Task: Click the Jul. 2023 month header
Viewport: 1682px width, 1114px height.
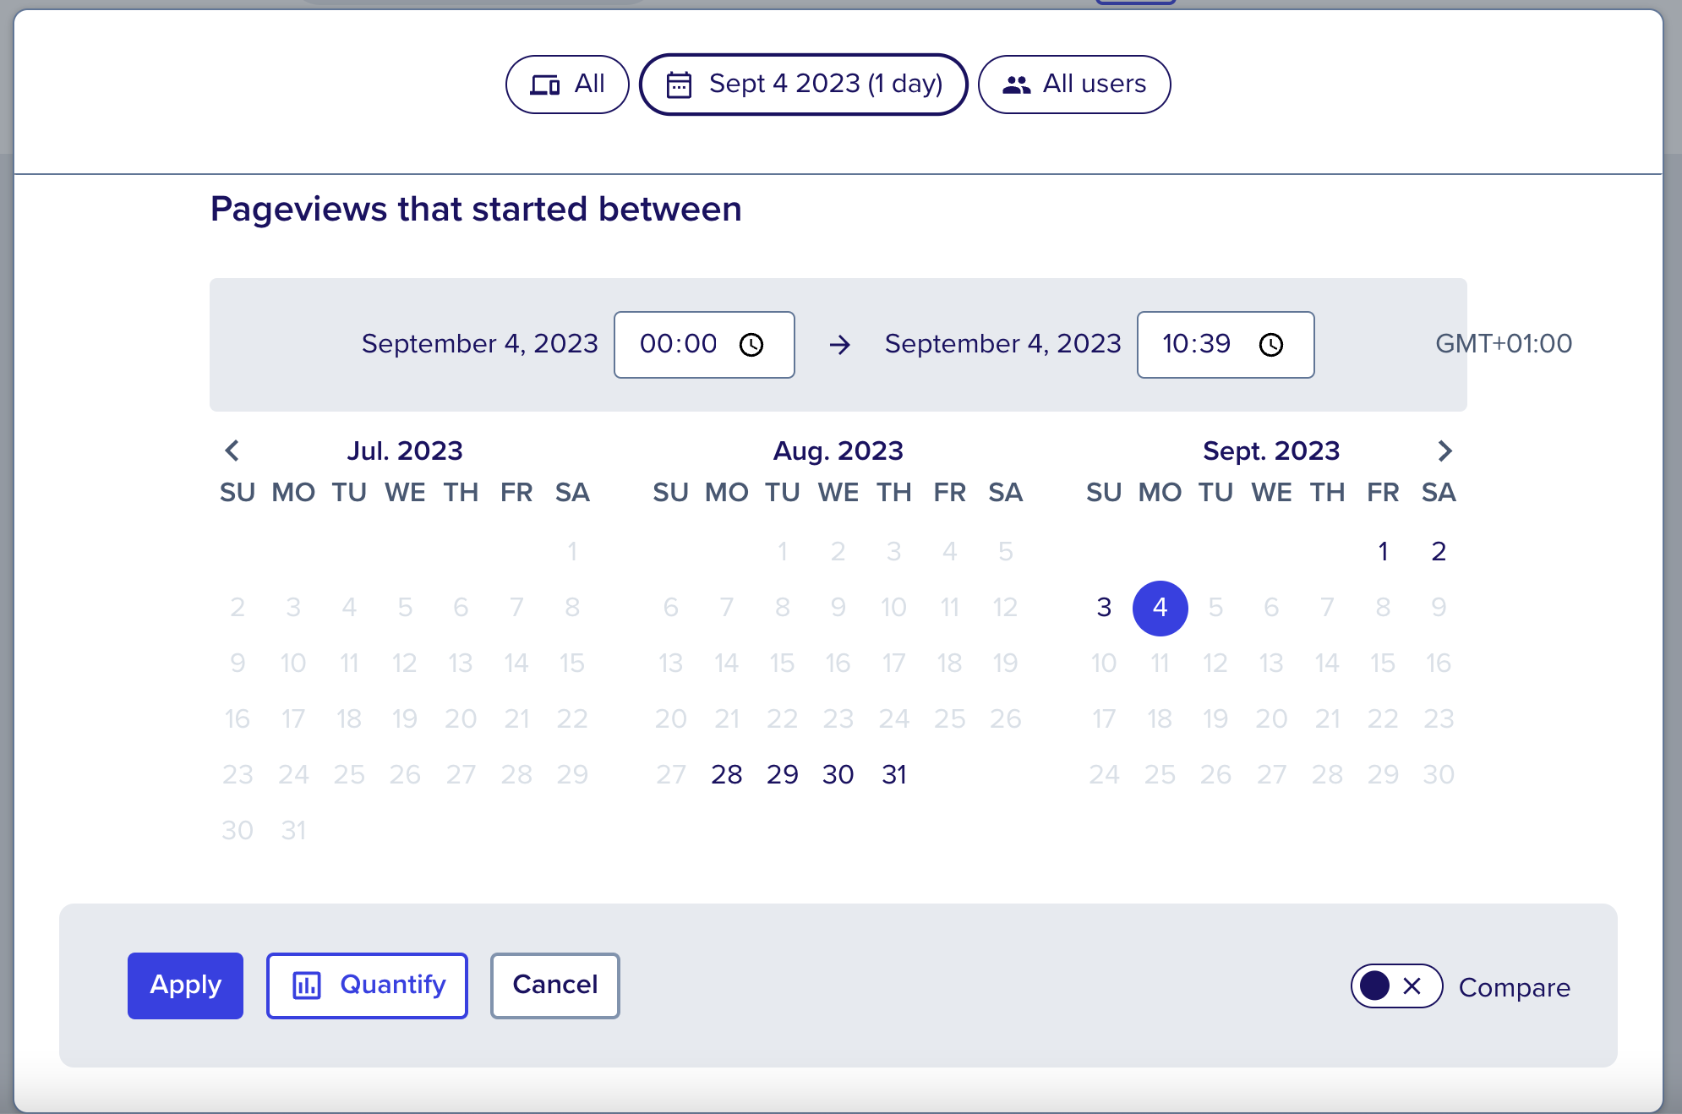Action: [405, 451]
